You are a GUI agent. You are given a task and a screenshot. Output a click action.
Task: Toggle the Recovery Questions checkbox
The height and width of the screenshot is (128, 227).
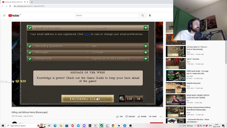30,46
